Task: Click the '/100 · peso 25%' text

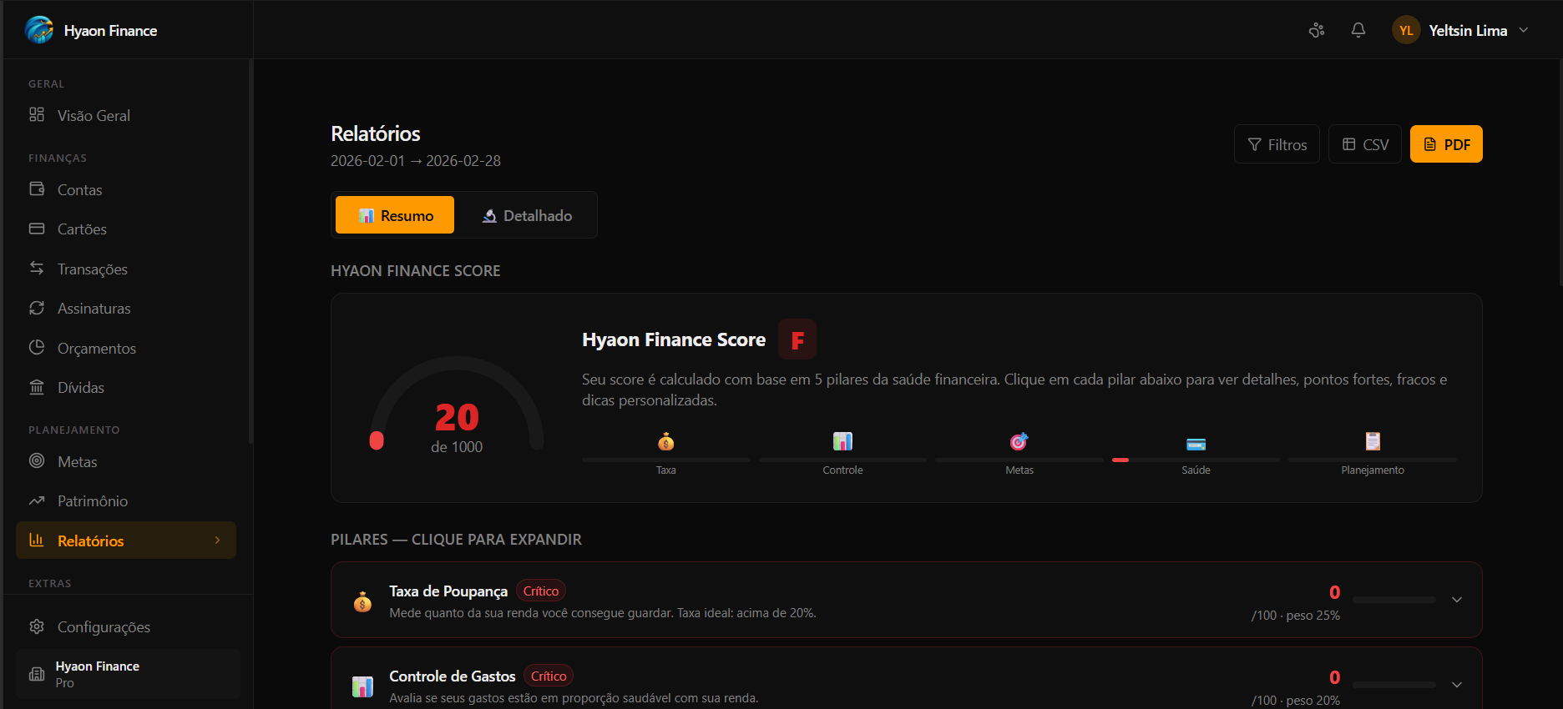Action: point(1296,616)
